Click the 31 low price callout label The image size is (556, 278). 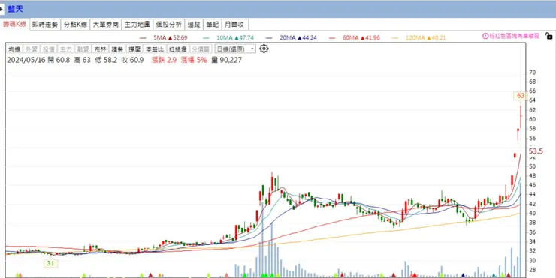(50, 263)
